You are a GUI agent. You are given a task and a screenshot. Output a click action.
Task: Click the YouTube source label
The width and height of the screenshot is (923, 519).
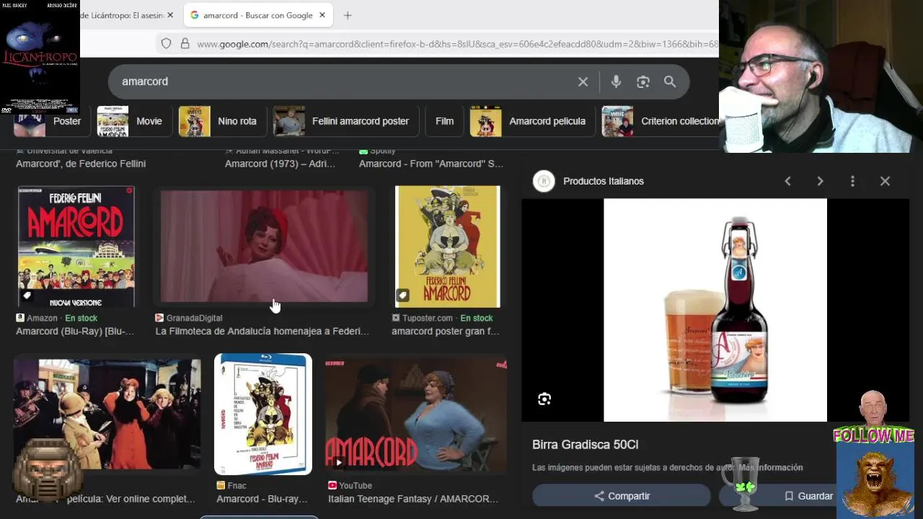[x=355, y=486]
